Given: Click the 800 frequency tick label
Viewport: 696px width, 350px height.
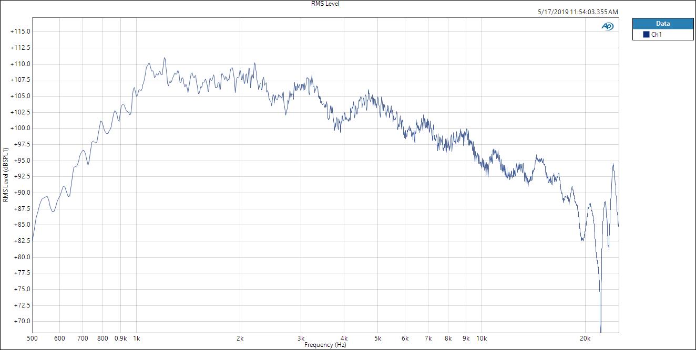Looking at the screenshot, I should pos(103,338).
